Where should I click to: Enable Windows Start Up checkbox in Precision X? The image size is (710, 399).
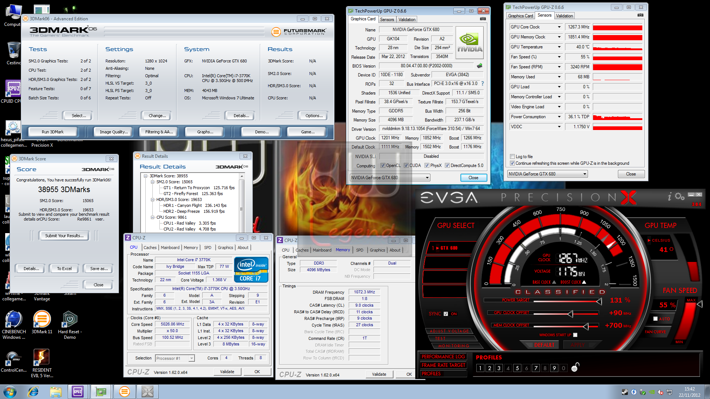tap(575, 335)
